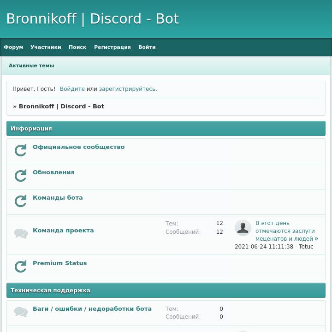Click the speech bubbles icon beside Команда проекта
The image size is (332, 332).
[x=21, y=233]
